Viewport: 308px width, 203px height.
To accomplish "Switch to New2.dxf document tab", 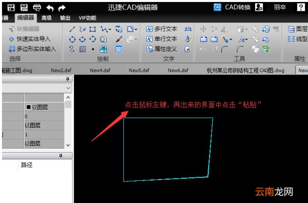I will coord(61,70).
